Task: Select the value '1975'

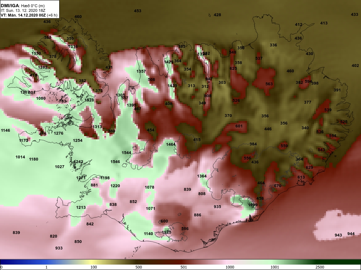Action: pyautogui.click(x=166, y=232)
